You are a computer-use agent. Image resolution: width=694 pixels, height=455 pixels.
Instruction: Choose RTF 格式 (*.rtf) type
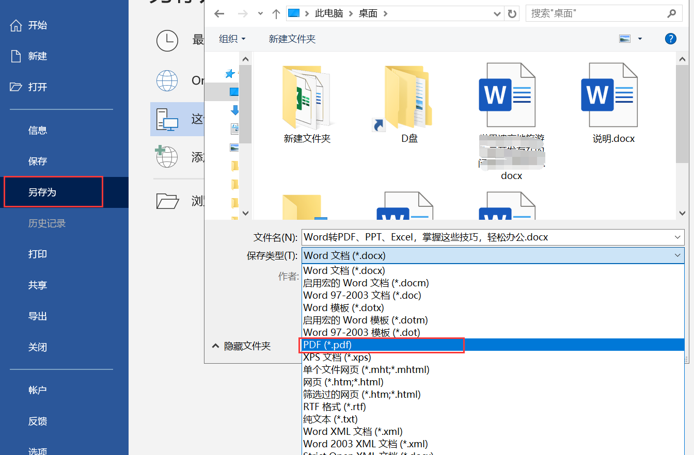point(493,407)
